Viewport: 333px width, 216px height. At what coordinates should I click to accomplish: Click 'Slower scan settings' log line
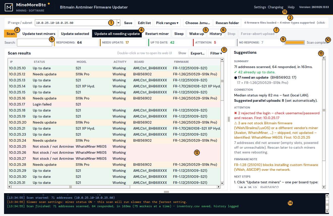tap(97, 202)
